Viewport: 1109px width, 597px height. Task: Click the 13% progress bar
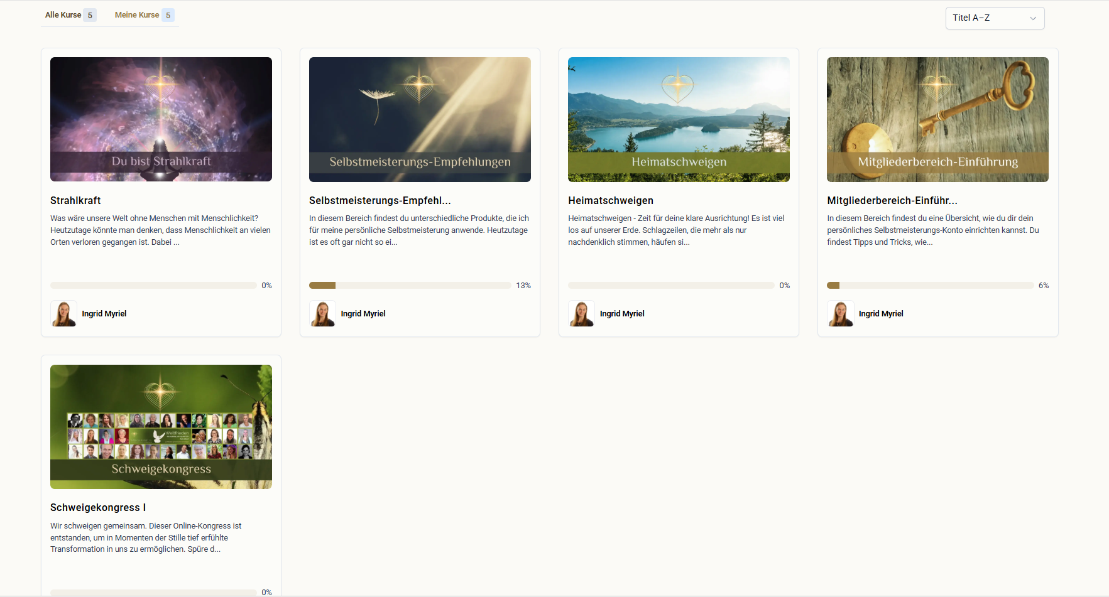point(410,286)
